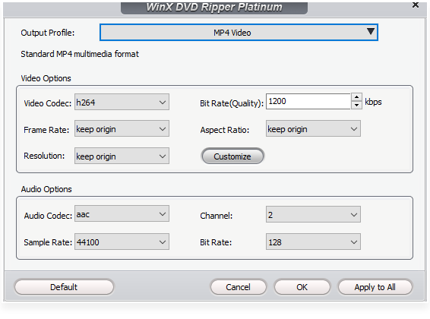Click the 'Video Options' section heading
The image size is (430, 319).
click(46, 78)
